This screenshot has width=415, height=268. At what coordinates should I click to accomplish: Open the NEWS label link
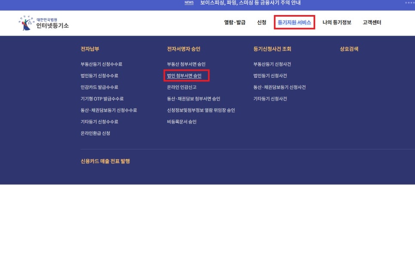[x=189, y=3]
